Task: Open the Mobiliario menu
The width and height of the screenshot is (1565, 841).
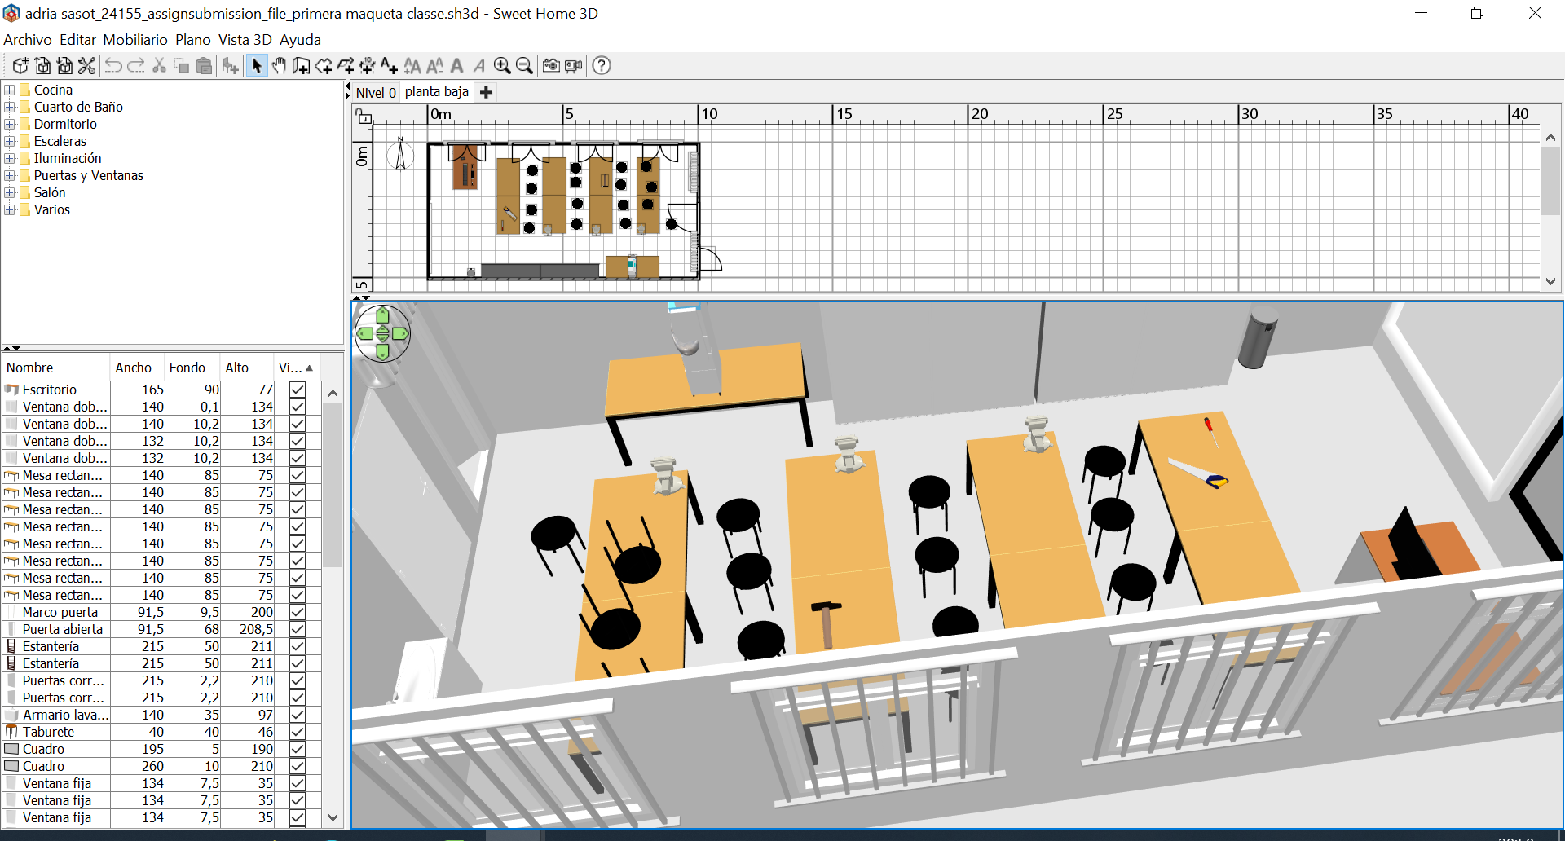Action: point(135,40)
